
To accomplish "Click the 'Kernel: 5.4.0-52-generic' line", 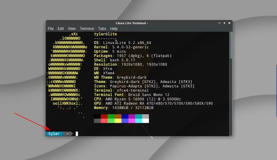I will (121, 47).
